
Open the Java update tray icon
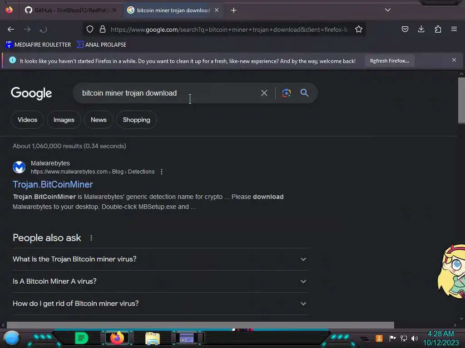pyautogui.click(x=379, y=338)
